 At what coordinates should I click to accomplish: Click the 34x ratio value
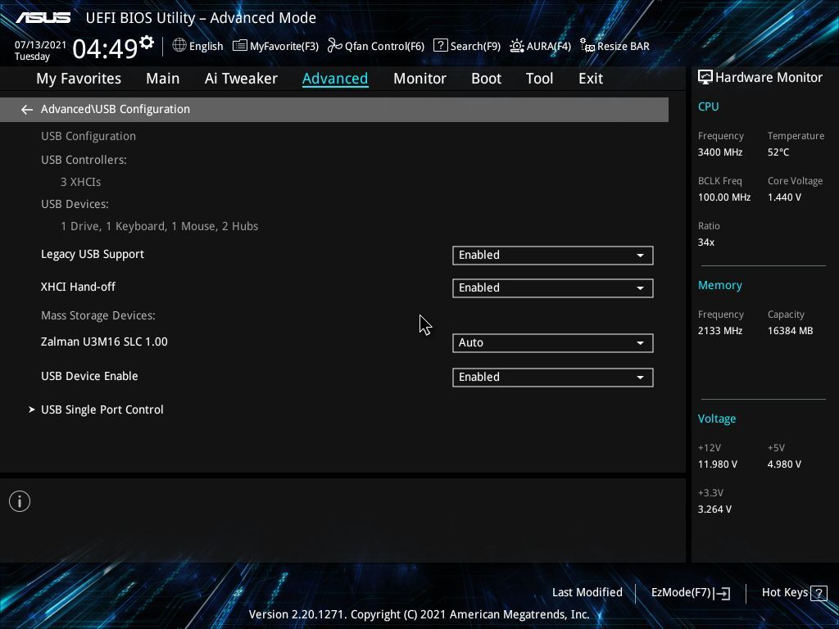(x=706, y=242)
